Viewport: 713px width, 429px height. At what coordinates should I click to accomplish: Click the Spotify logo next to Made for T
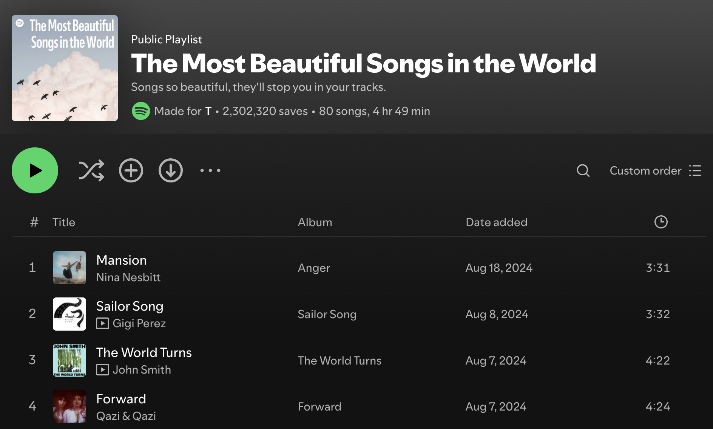[x=140, y=111]
